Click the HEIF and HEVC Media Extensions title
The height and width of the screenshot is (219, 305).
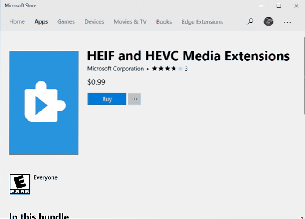click(188, 56)
